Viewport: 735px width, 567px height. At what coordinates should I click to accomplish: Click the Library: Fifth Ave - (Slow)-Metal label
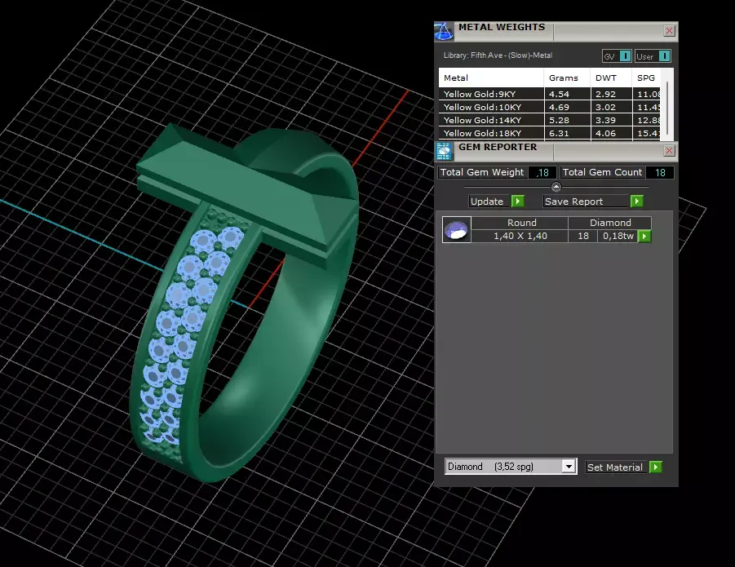pyautogui.click(x=498, y=55)
